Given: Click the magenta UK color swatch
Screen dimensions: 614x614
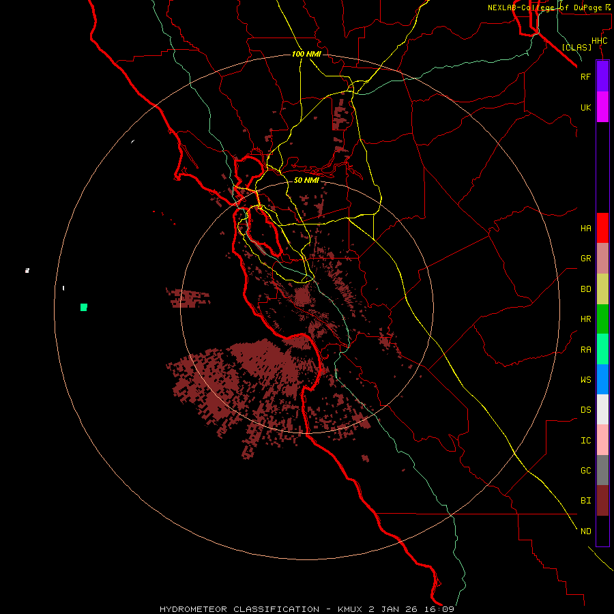Looking at the screenshot, I should [x=602, y=107].
